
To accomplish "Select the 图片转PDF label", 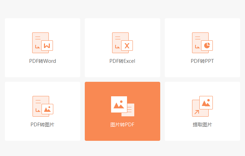I will click(122, 125).
